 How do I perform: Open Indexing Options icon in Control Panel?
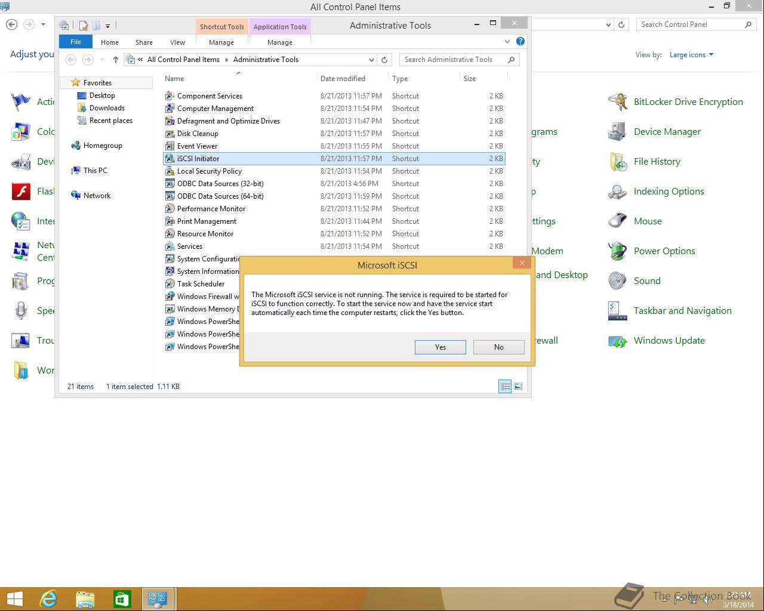[618, 192]
